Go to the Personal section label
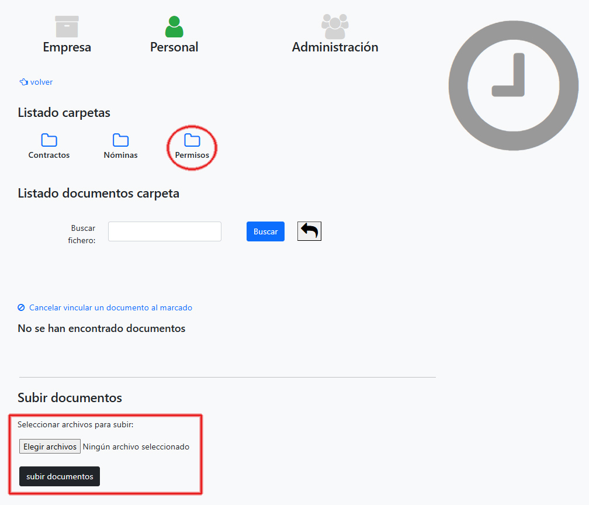Screen dimensions: 589x505 tap(174, 47)
